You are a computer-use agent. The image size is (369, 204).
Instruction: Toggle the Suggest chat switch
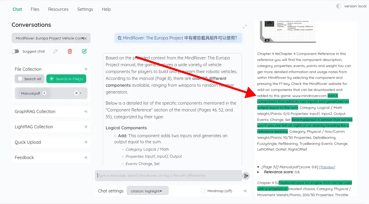(15, 51)
